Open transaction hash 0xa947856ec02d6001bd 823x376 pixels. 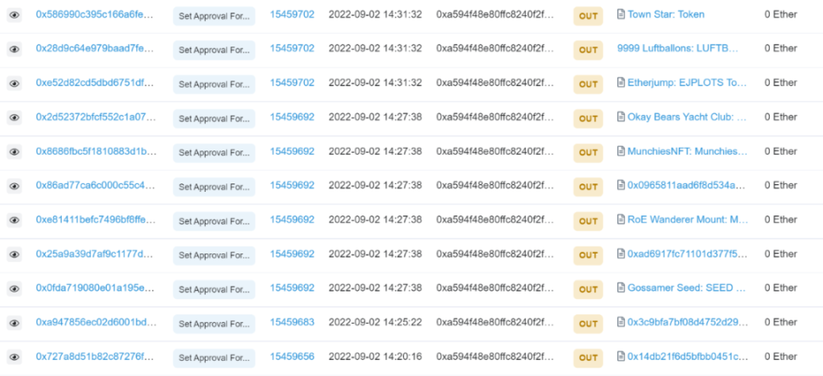pyautogui.click(x=96, y=322)
